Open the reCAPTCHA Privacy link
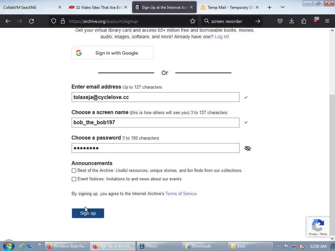The height and width of the screenshot is (251, 335). [x=313, y=234]
